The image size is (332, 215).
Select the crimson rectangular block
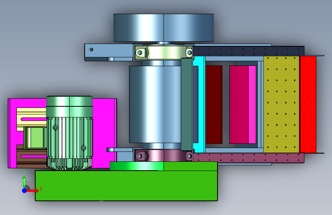click(239, 104)
